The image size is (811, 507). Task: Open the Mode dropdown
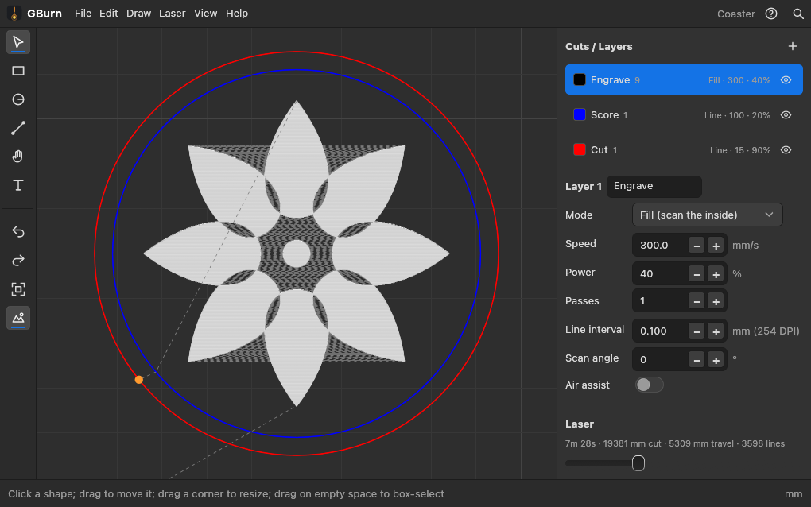click(x=707, y=215)
